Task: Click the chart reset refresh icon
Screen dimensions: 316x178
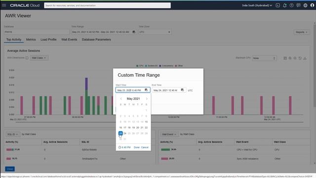Action: pyautogui.click(x=300, y=58)
